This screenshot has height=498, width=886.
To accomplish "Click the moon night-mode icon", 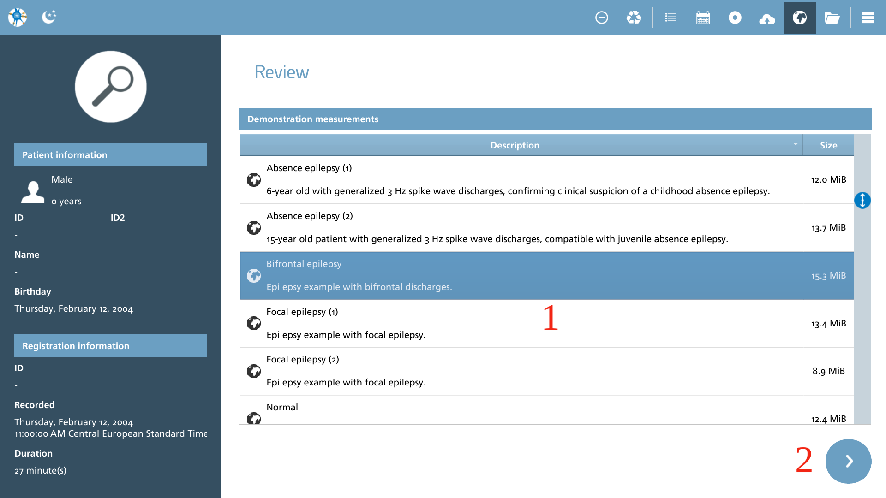I will tap(49, 17).
